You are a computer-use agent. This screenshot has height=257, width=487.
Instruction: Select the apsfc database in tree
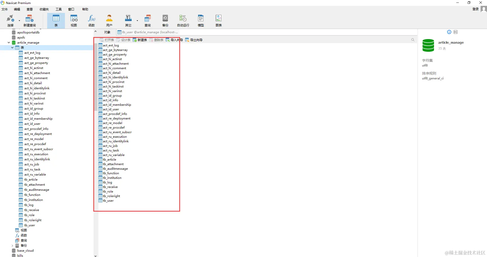[21, 38]
